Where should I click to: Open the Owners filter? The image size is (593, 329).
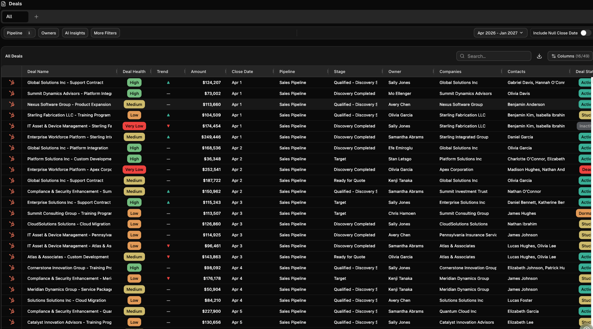tap(48, 33)
